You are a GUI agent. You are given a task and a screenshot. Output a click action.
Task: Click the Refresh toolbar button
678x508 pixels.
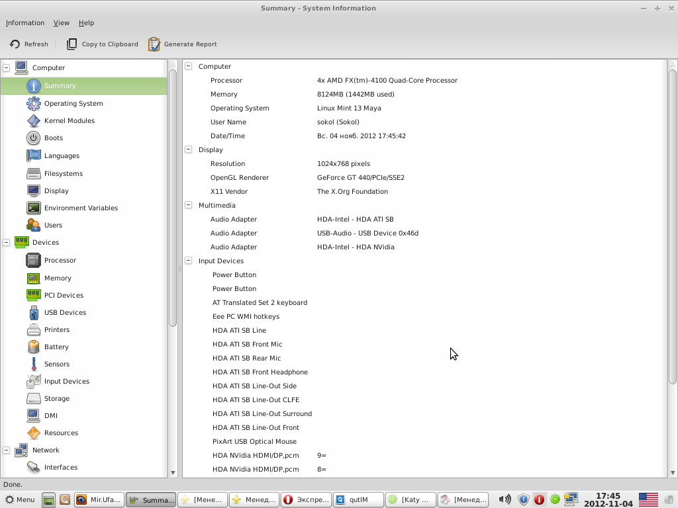click(x=29, y=44)
